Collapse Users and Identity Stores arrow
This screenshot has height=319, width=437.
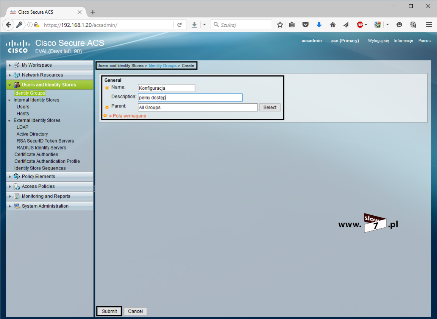click(10, 85)
